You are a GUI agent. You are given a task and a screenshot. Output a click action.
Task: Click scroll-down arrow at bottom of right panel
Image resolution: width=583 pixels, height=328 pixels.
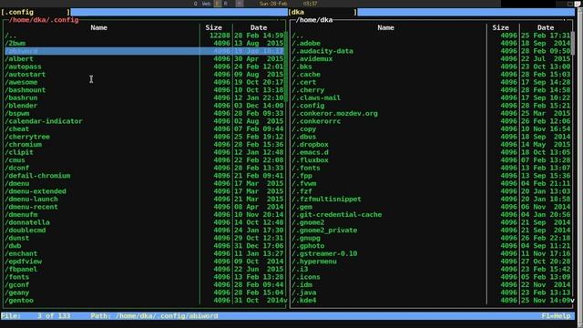(572, 301)
